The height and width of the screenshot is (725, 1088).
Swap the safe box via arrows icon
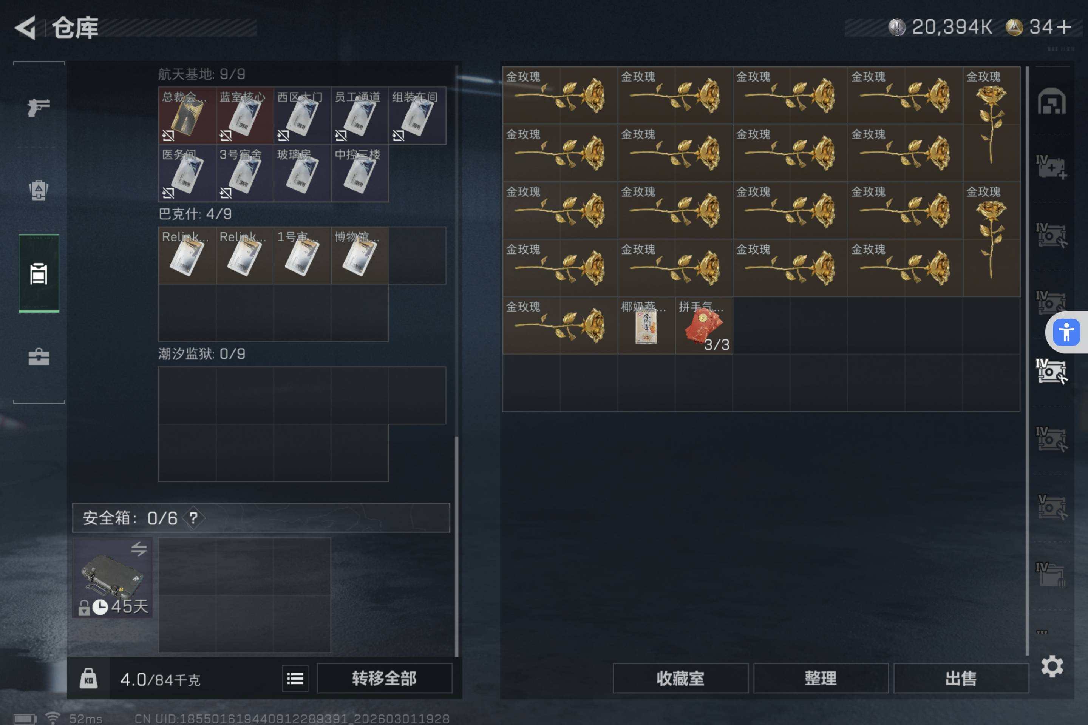point(138,549)
